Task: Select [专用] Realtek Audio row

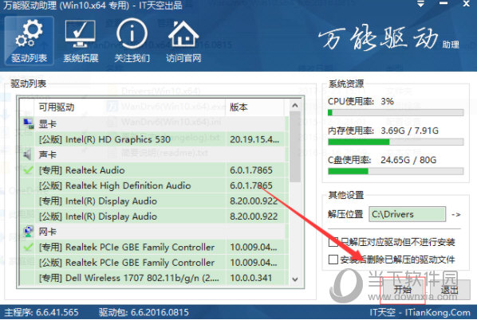Action: pyautogui.click(x=154, y=170)
